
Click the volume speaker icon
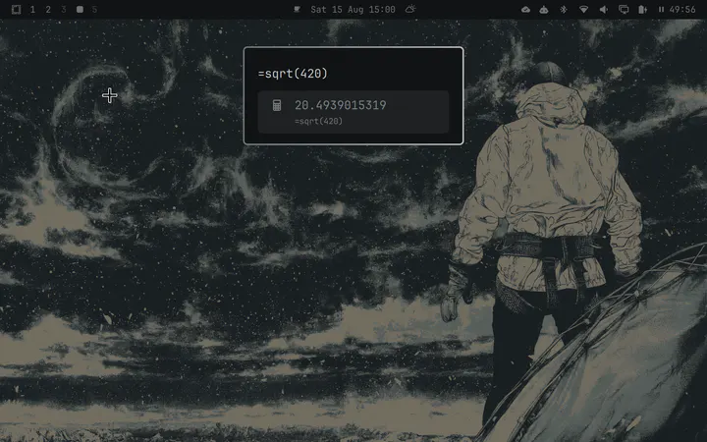[604, 10]
